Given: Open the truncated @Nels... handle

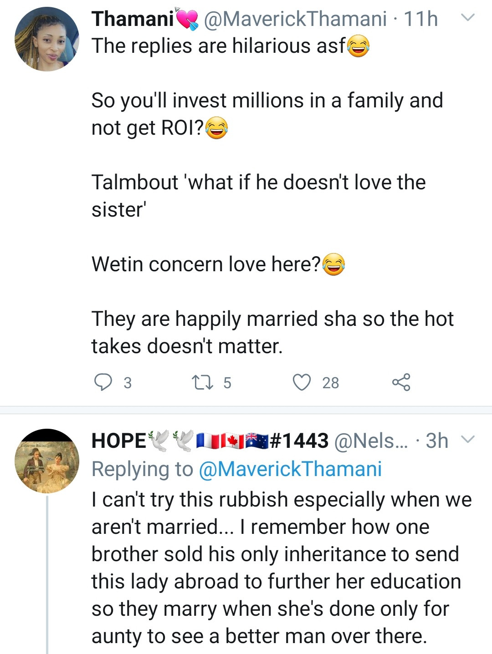Looking at the screenshot, I should click(x=370, y=441).
